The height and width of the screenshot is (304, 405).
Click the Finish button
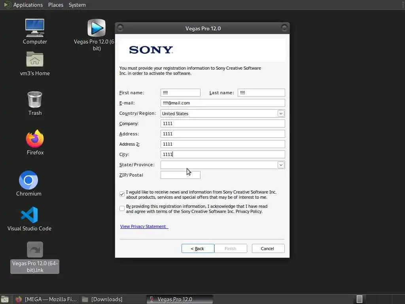[x=231, y=249]
